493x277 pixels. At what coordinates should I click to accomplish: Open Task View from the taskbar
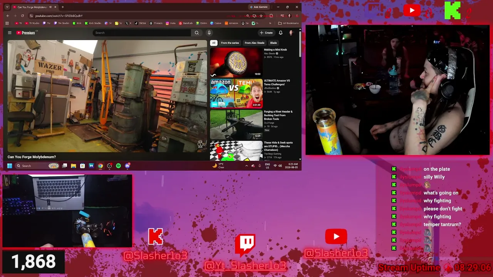[65, 166]
